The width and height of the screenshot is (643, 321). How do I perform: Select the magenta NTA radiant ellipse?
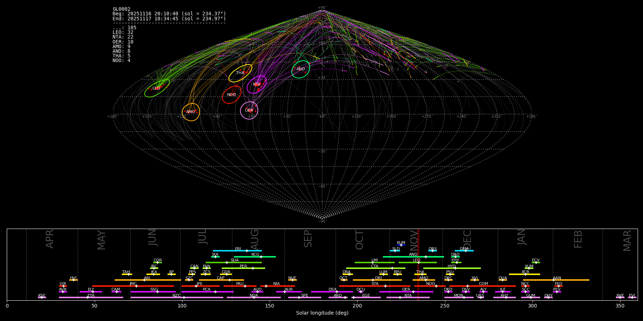(256, 85)
